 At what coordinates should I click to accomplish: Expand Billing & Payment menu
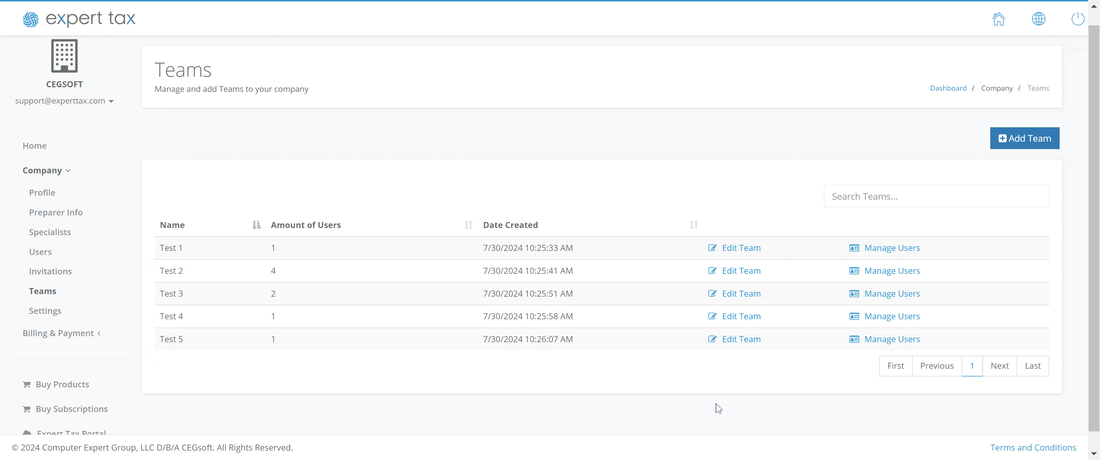click(x=62, y=333)
